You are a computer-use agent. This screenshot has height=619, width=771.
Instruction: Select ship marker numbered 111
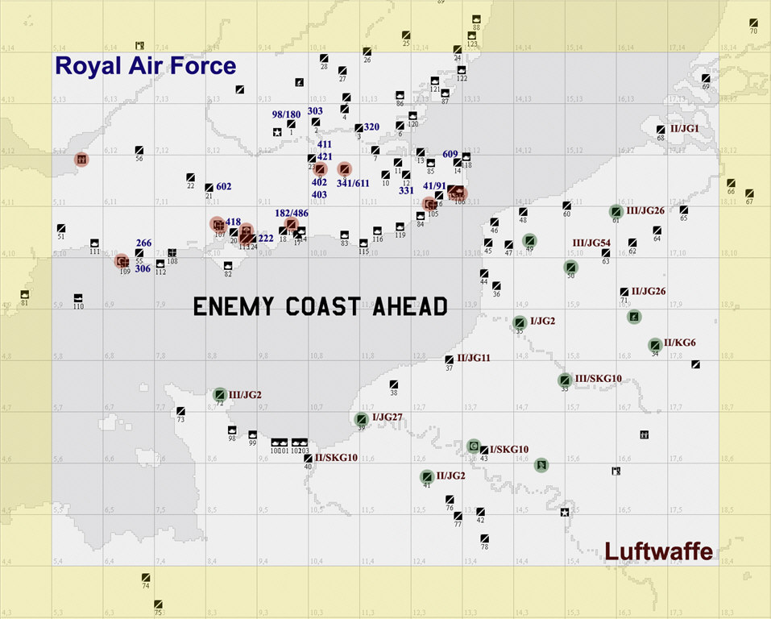coord(94,243)
